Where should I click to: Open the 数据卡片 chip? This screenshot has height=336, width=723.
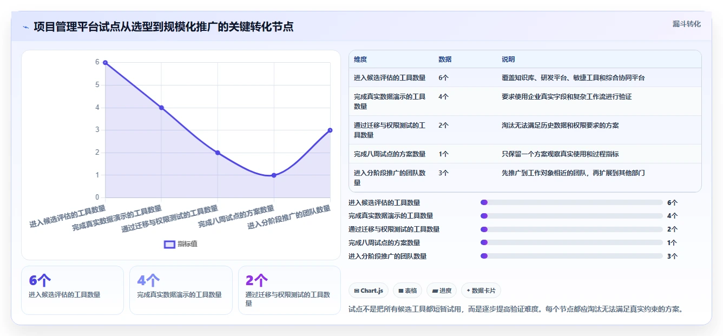click(x=481, y=291)
